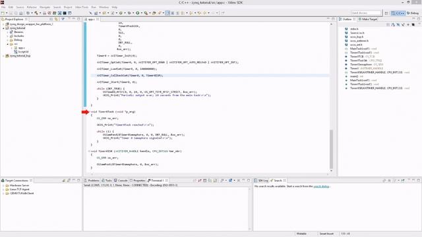
Task: Close the app.c editor tab
Action: coord(98,19)
